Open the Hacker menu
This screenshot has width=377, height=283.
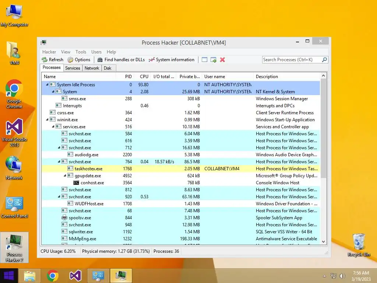49,52
